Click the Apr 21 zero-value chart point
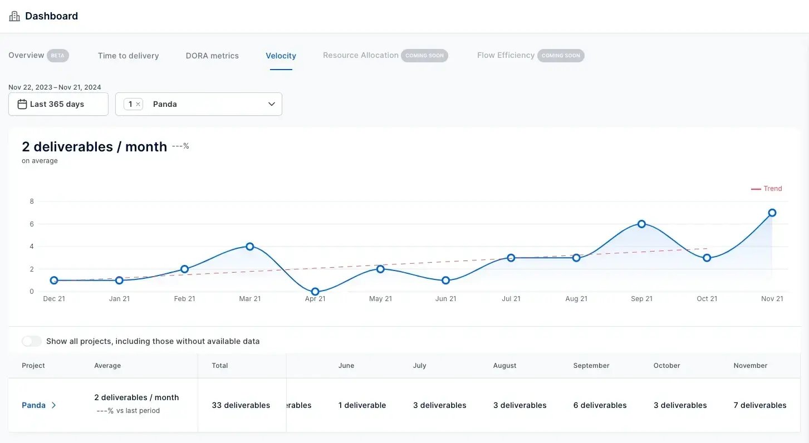Screen dimensions: 809x443 tap(315, 291)
